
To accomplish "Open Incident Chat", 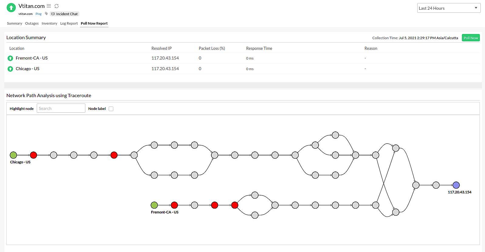I will tap(65, 14).
